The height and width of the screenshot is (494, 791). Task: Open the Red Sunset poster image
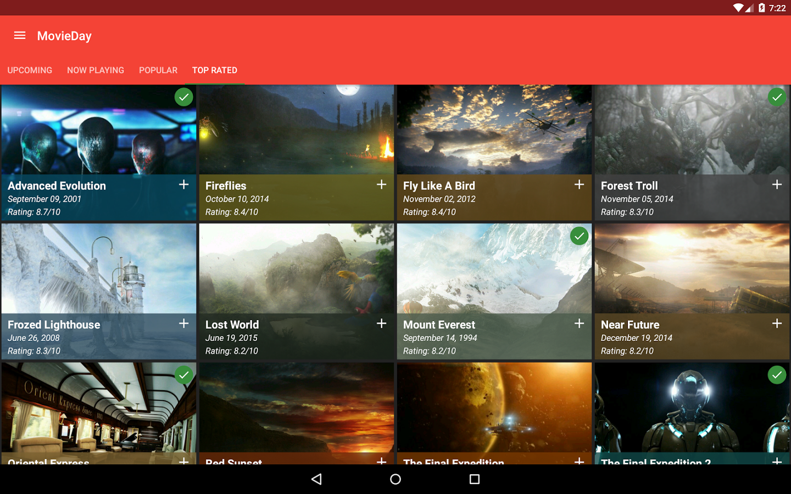297,407
